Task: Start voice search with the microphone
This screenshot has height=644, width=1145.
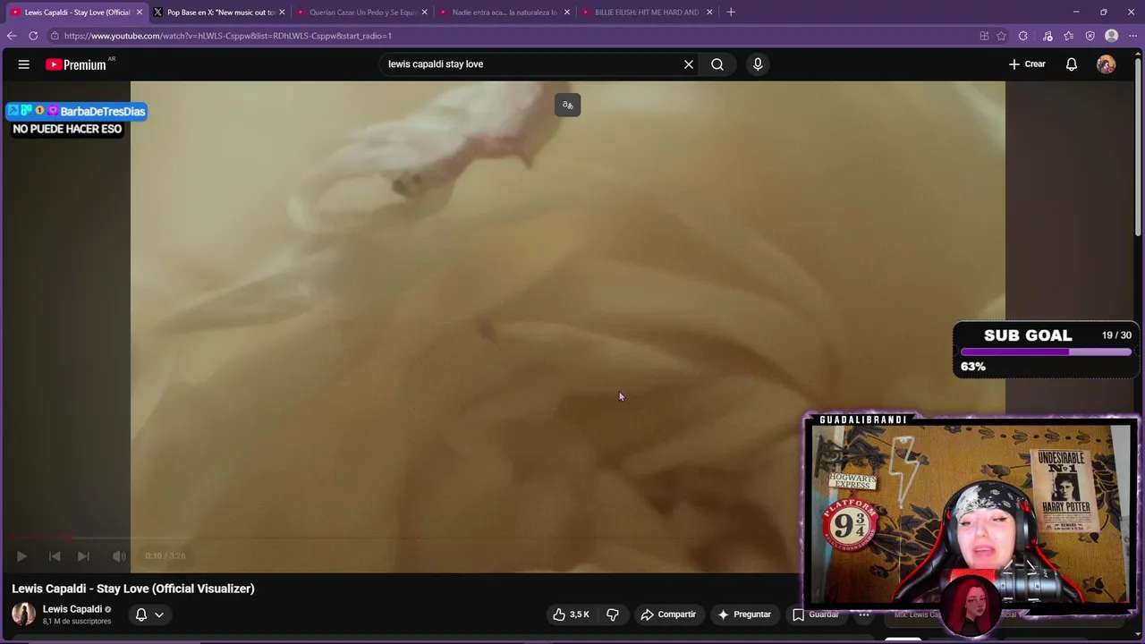Action: 758,64
